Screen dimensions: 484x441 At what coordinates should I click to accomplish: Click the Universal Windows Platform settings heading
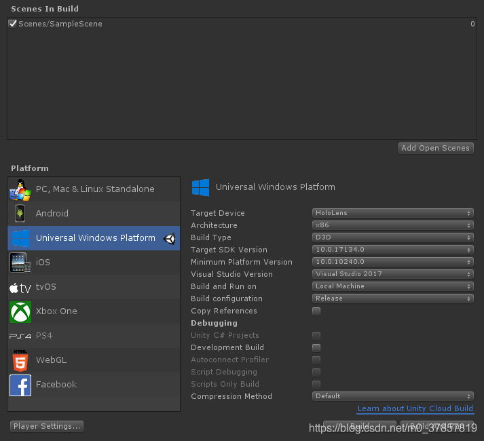tap(276, 187)
